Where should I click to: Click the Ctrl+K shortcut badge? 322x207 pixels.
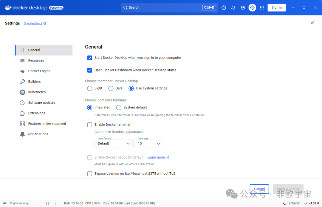[209, 7]
